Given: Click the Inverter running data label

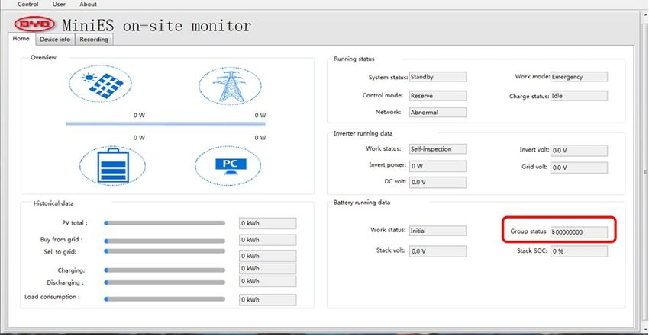Looking at the screenshot, I should pos(363,134).
